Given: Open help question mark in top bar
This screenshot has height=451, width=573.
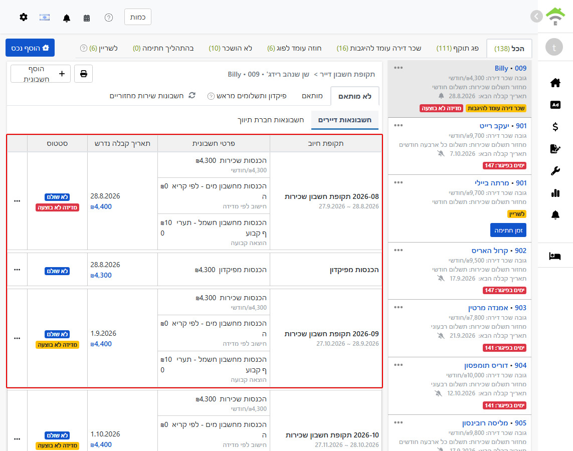Looking at the screenshot, I should (108, 18).
